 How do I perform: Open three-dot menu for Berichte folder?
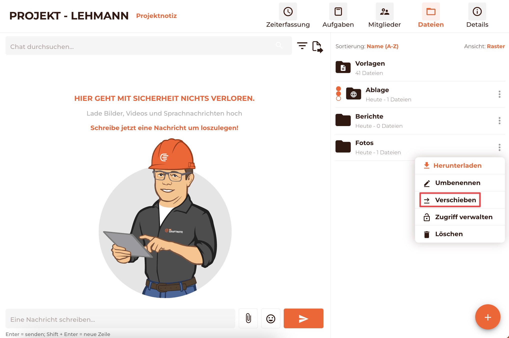point(499,121)
